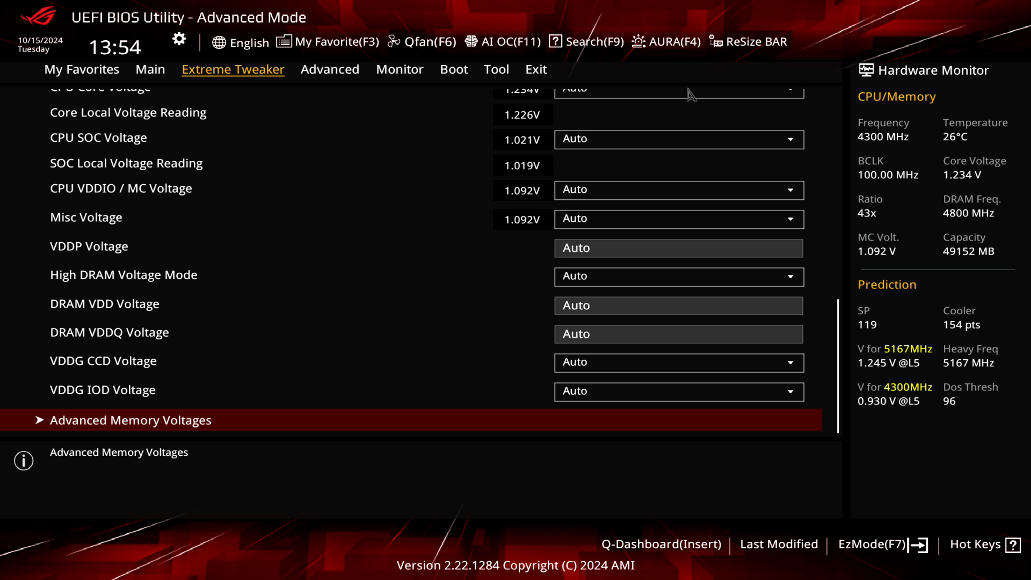Open Qfan fan control settings

coord(424,41)
